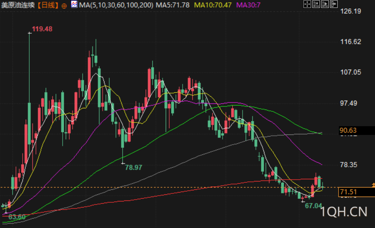The width and height of the screenshot is (375, 228).
Task: Click the 78.97 low price marker
Action: click(133, 168)
